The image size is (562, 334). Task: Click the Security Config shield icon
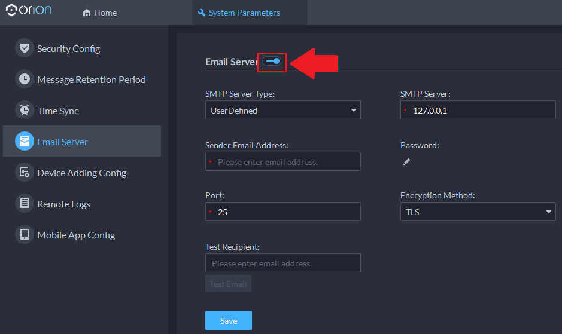pos(24,48)
